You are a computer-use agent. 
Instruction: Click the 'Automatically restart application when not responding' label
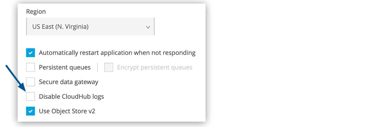(117, 53)
